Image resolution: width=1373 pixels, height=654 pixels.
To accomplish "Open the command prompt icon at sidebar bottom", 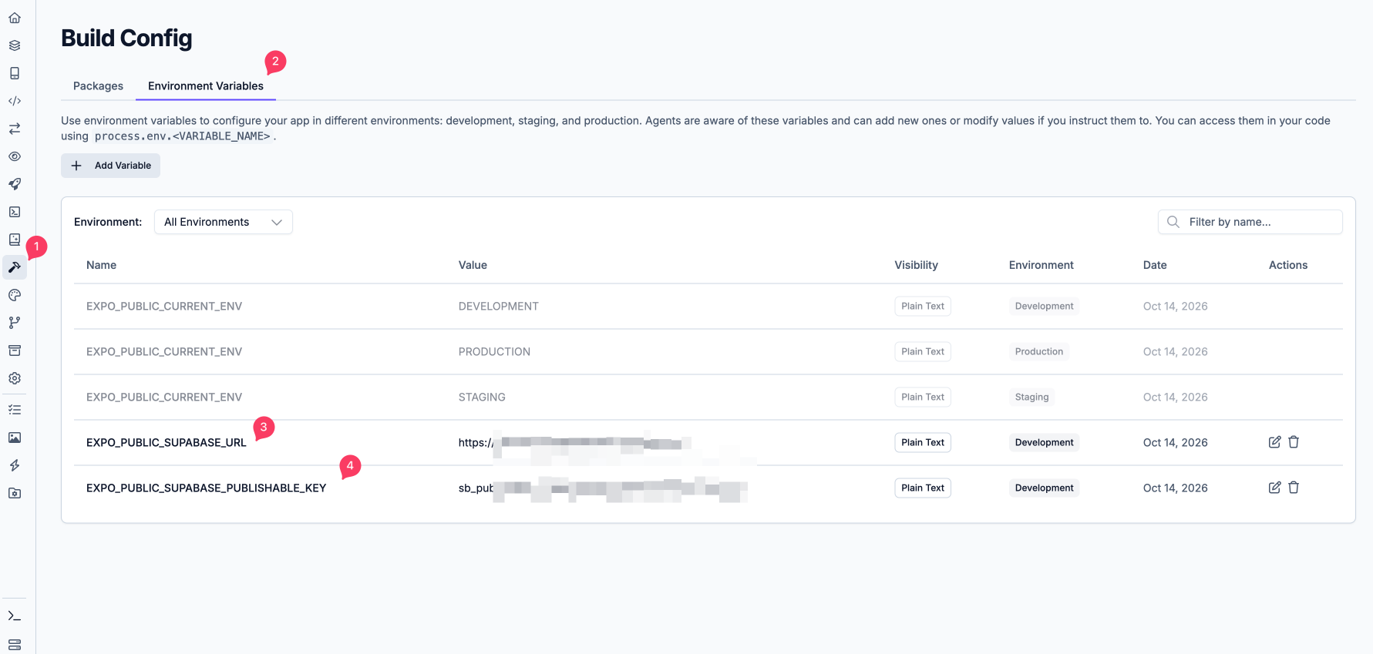I will 15,616.
